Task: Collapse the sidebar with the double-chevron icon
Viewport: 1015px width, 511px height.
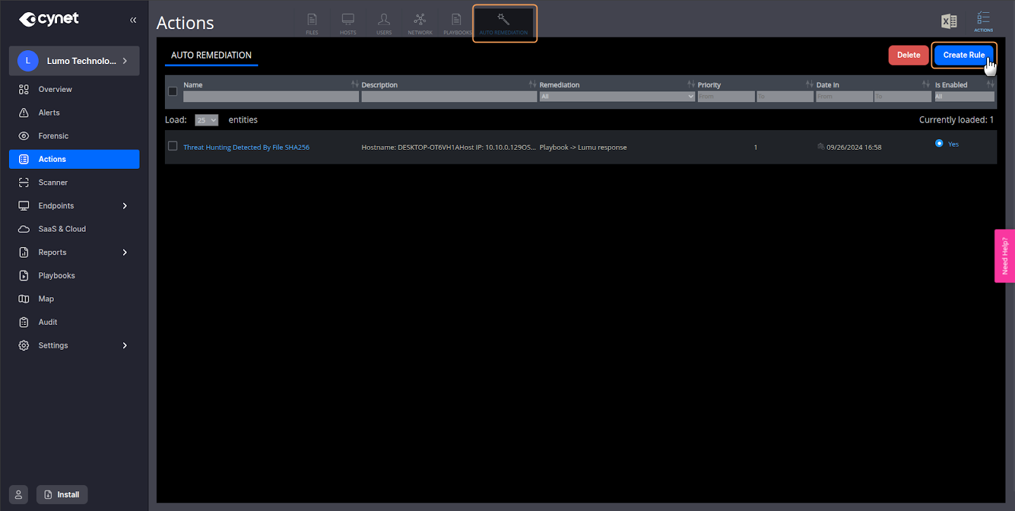Action: tap(133, 20)
